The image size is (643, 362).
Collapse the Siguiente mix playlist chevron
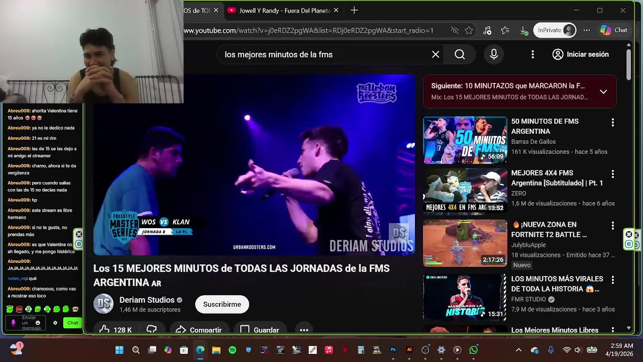603,92
